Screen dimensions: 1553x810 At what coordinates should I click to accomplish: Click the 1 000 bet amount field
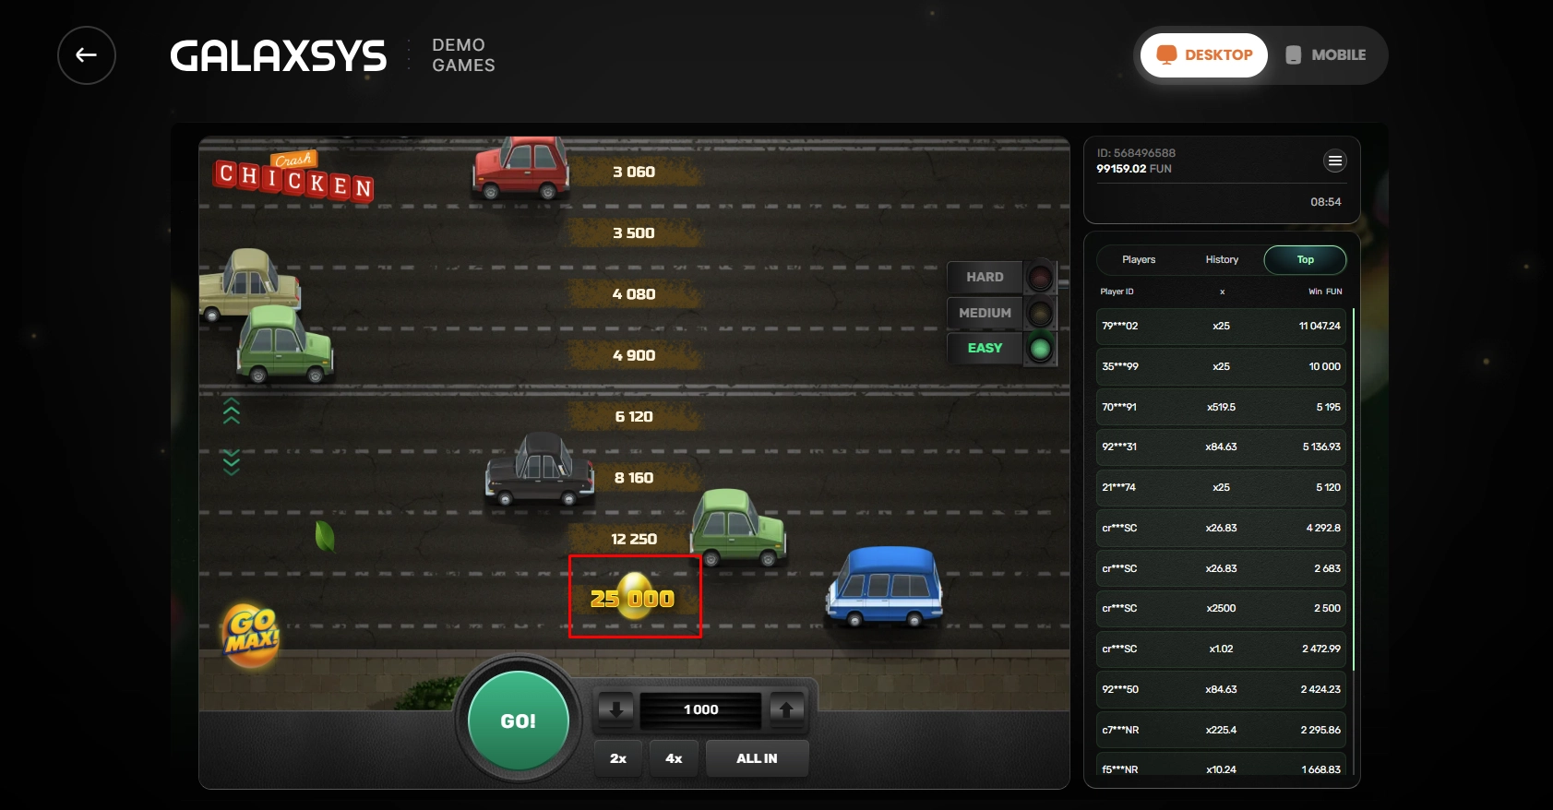[701, 709]
